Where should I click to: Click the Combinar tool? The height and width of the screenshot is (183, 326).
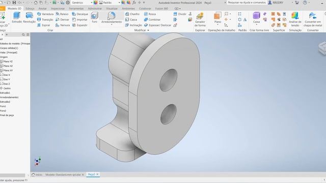tap(152, 19)
